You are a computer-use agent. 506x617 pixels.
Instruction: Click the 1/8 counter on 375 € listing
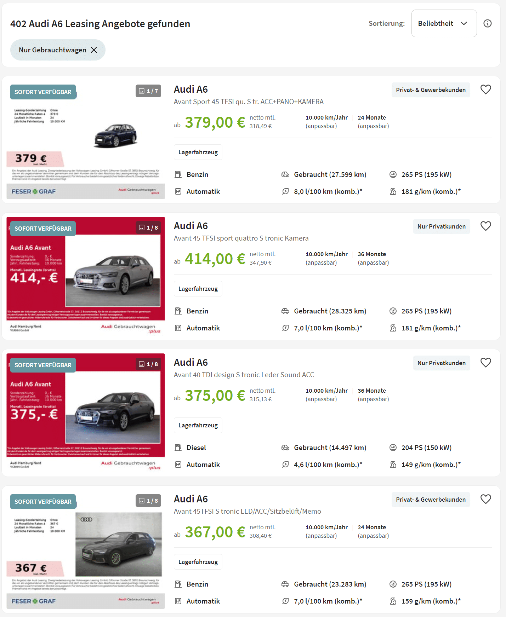point(148,364)
